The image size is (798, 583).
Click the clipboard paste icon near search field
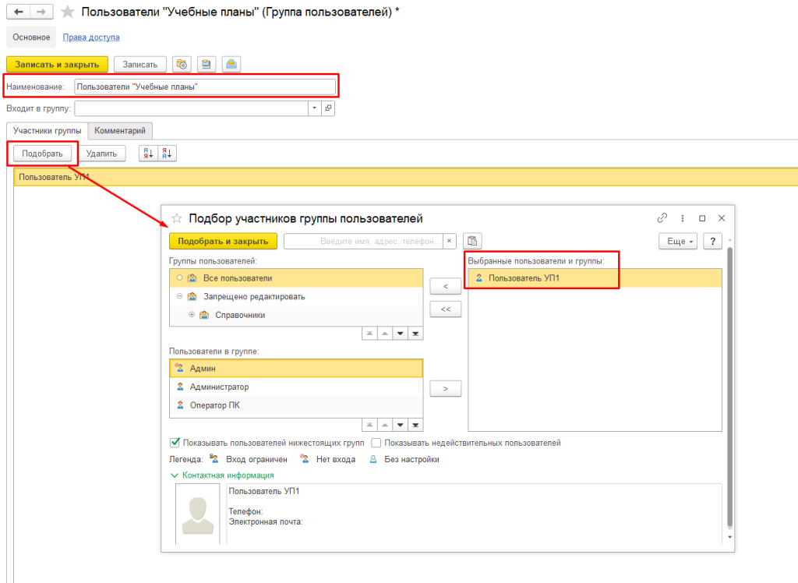tap(472, 241)
